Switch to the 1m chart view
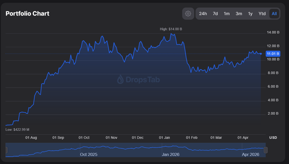The image size is (289, 164). pos(227,14)
